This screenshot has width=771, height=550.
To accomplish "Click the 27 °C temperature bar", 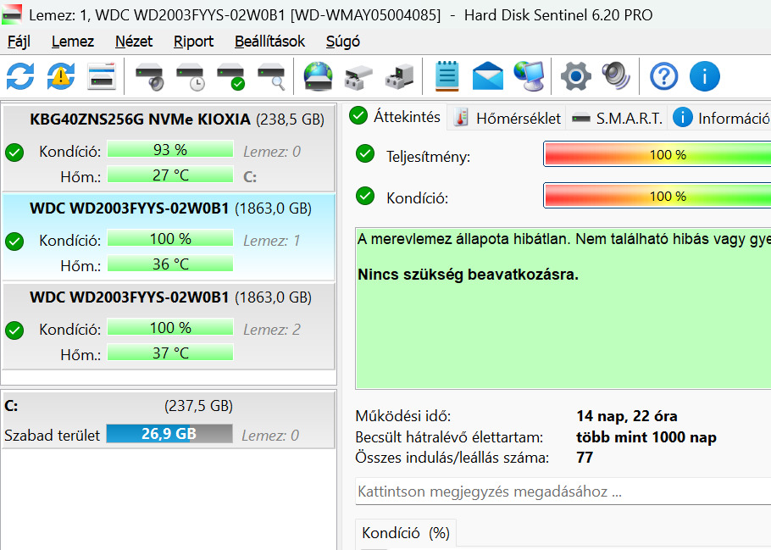I will point(170,175).
